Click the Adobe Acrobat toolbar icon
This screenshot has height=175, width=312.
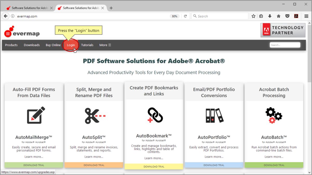(x=296, y=16)
